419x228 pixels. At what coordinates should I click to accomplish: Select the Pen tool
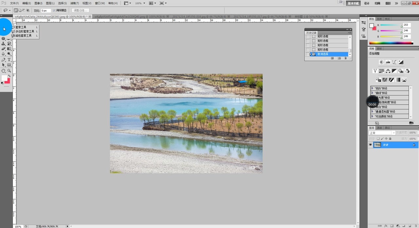(3, 60)
